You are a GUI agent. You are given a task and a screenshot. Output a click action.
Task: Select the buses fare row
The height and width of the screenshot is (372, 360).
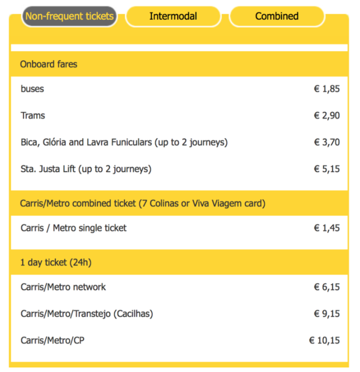pyautogui.click(x=180, y=89)
